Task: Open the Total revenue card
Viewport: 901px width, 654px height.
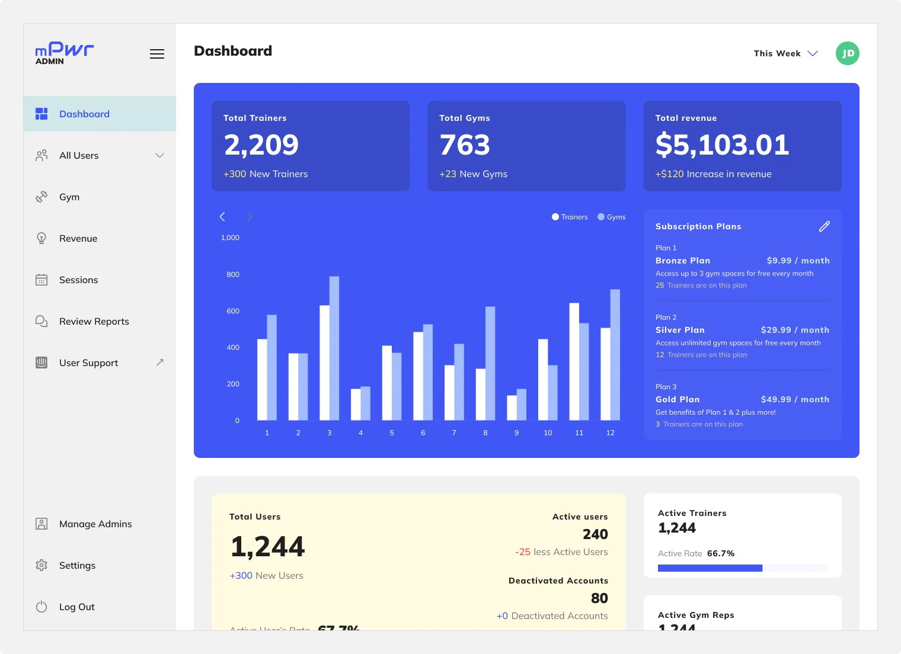Action: [743, 146]
